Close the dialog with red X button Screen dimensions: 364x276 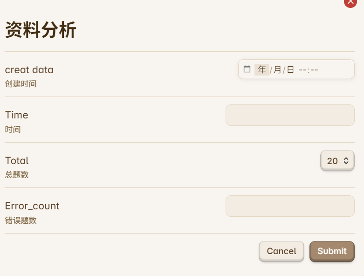[x=350, y=2]
